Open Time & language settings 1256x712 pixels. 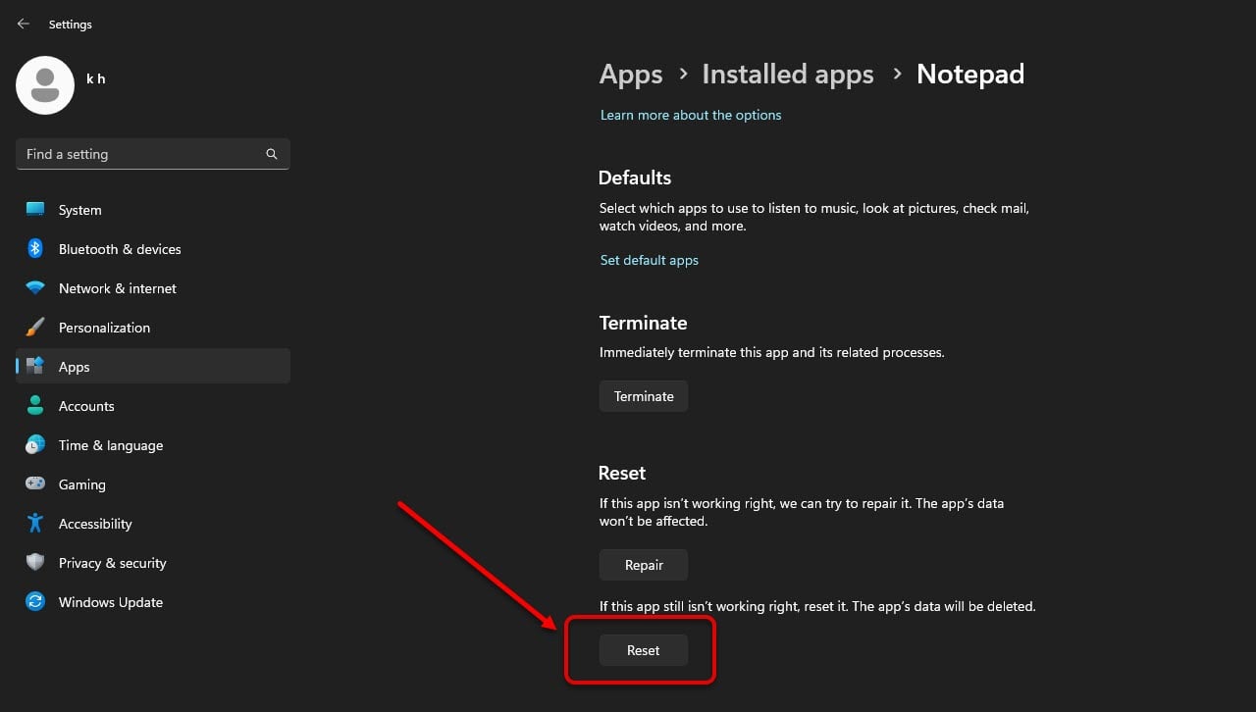tap(153, 445)
